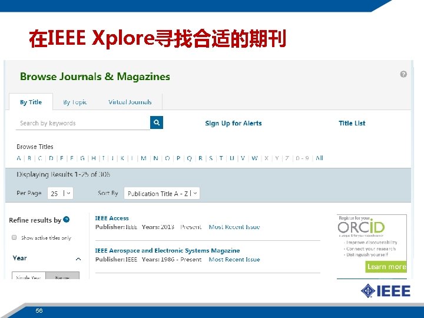
Task: Click the slide number 56
Action: click(39, 310)
